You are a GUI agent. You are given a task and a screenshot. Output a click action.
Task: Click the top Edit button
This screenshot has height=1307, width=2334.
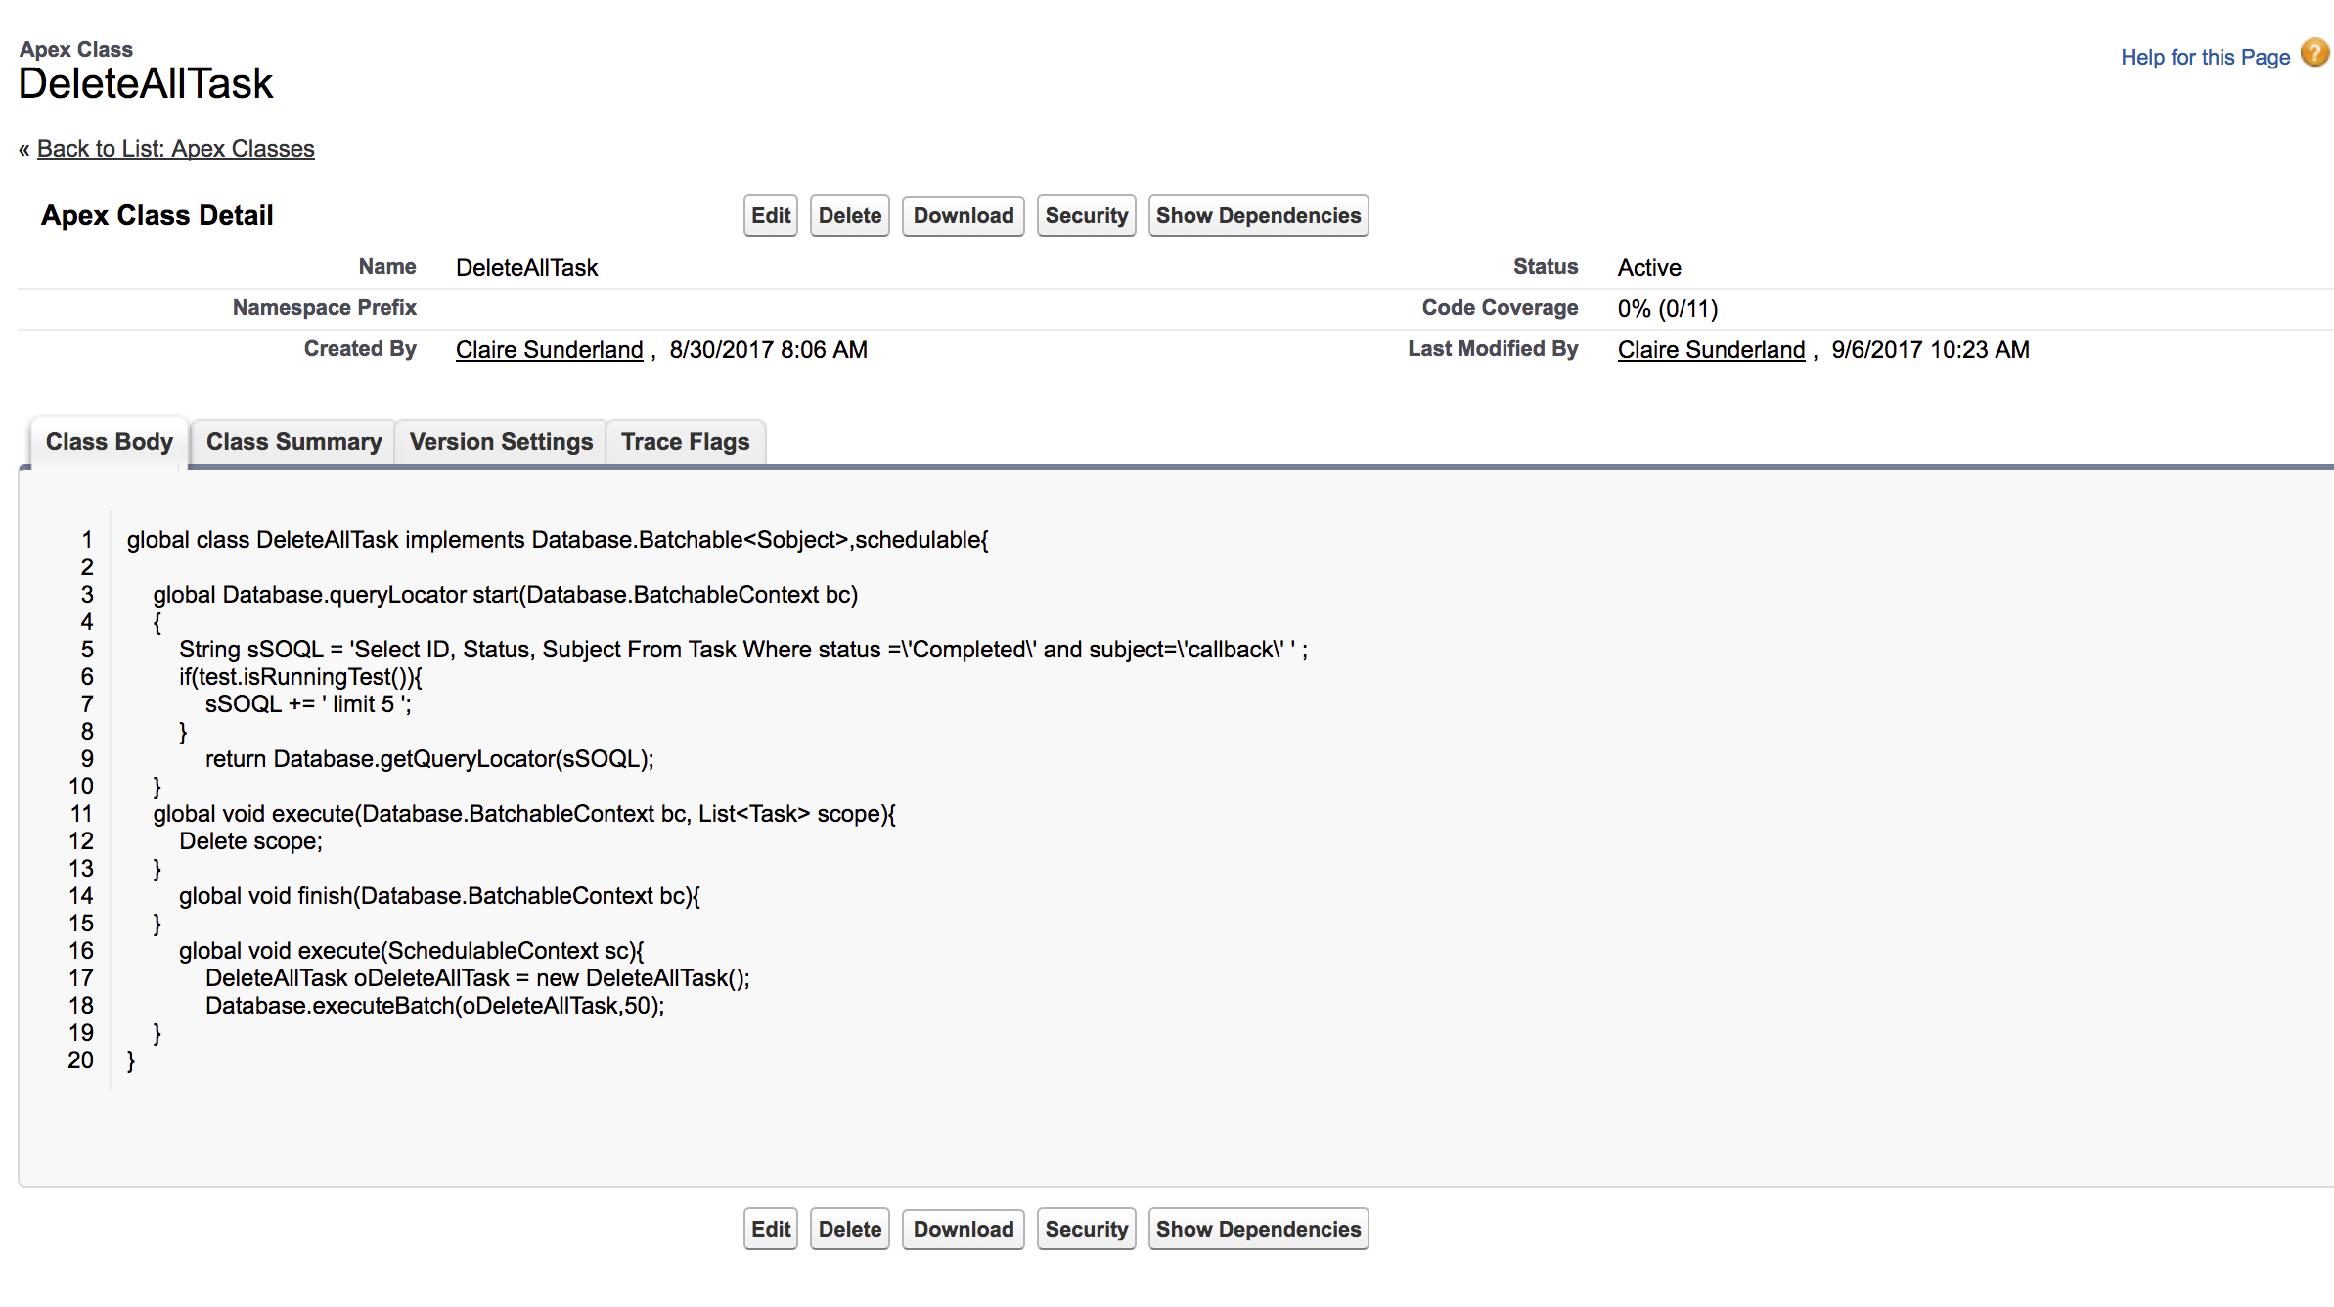click(770, 216)
